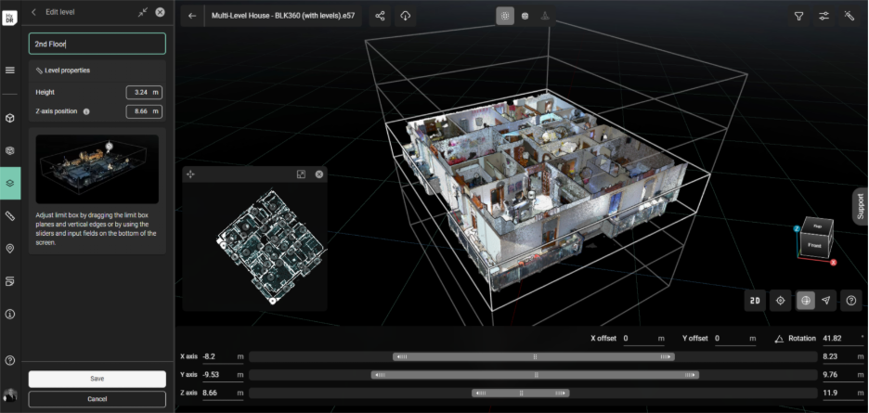Open the filter funnel icon
The height and width of the screenshot is (413, 869).
pyautogui.click(x=798, y=16)
